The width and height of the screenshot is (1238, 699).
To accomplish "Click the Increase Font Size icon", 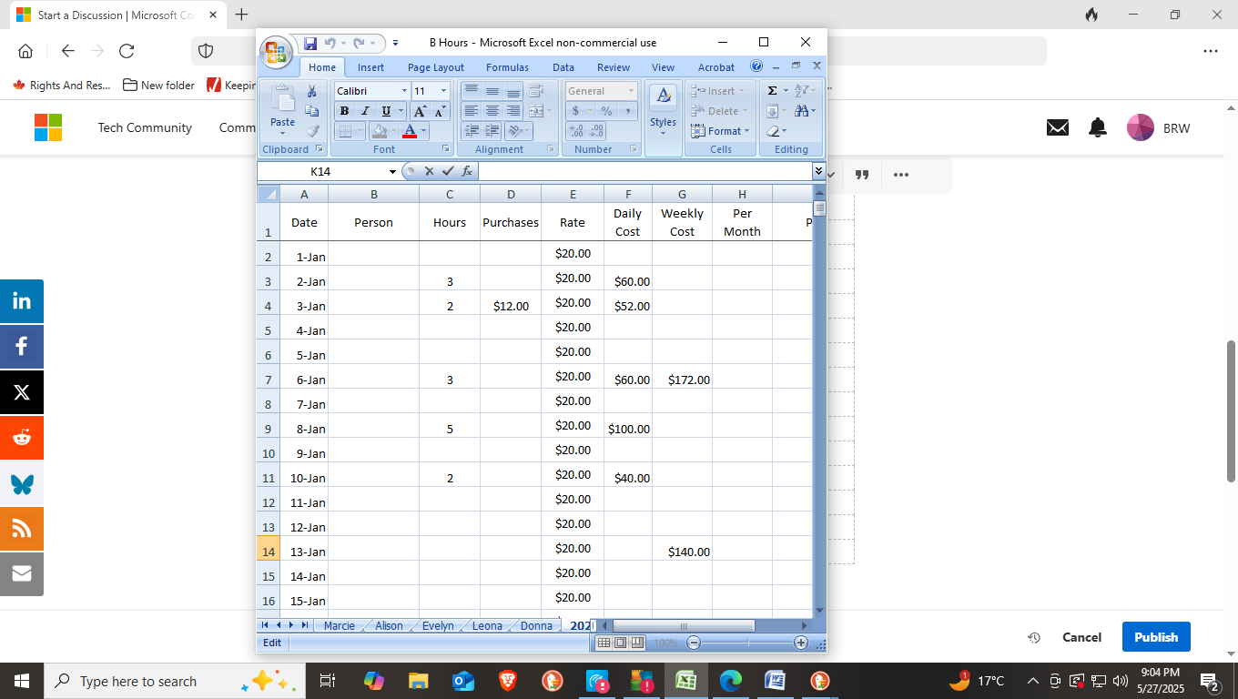I will (x=420, y=110).
